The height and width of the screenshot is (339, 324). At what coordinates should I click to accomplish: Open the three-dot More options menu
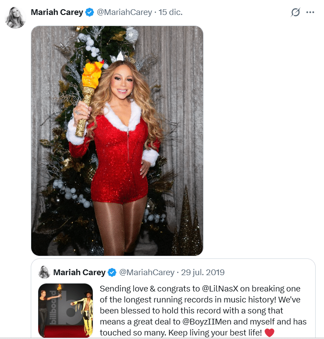(310, 12)
